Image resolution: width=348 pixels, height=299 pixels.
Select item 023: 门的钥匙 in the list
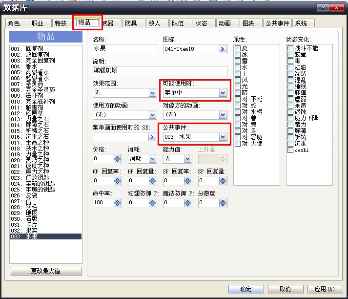tap(46, 178)
